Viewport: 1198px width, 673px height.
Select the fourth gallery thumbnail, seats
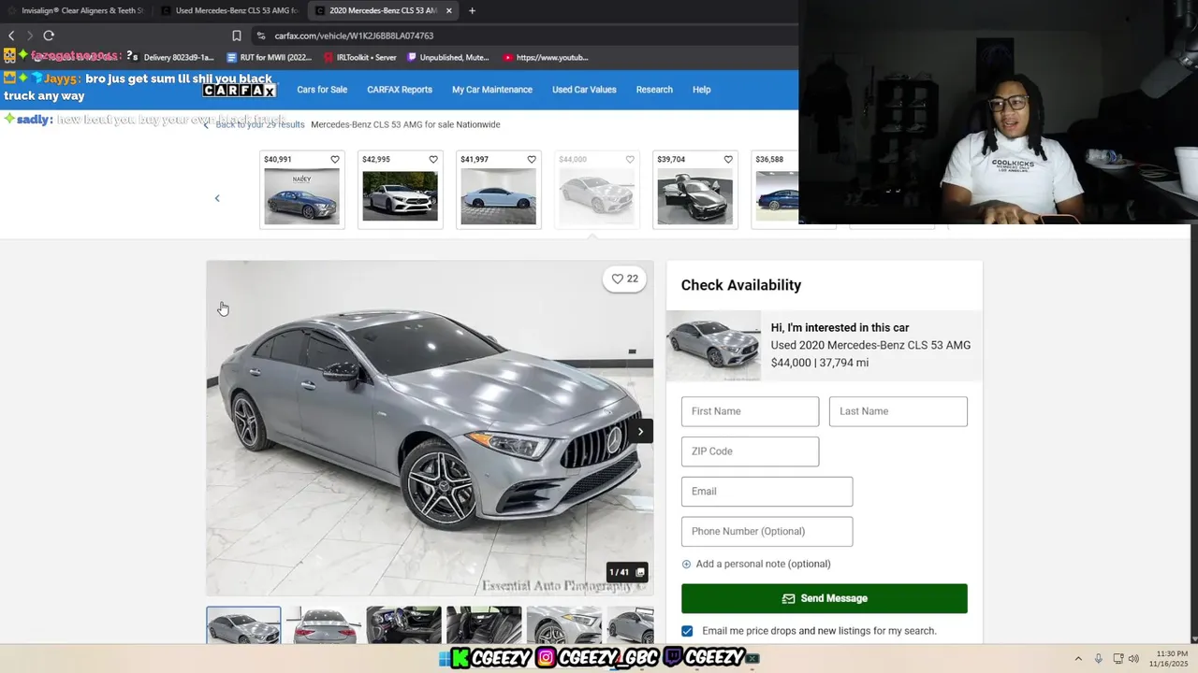(x=484, y=625)
